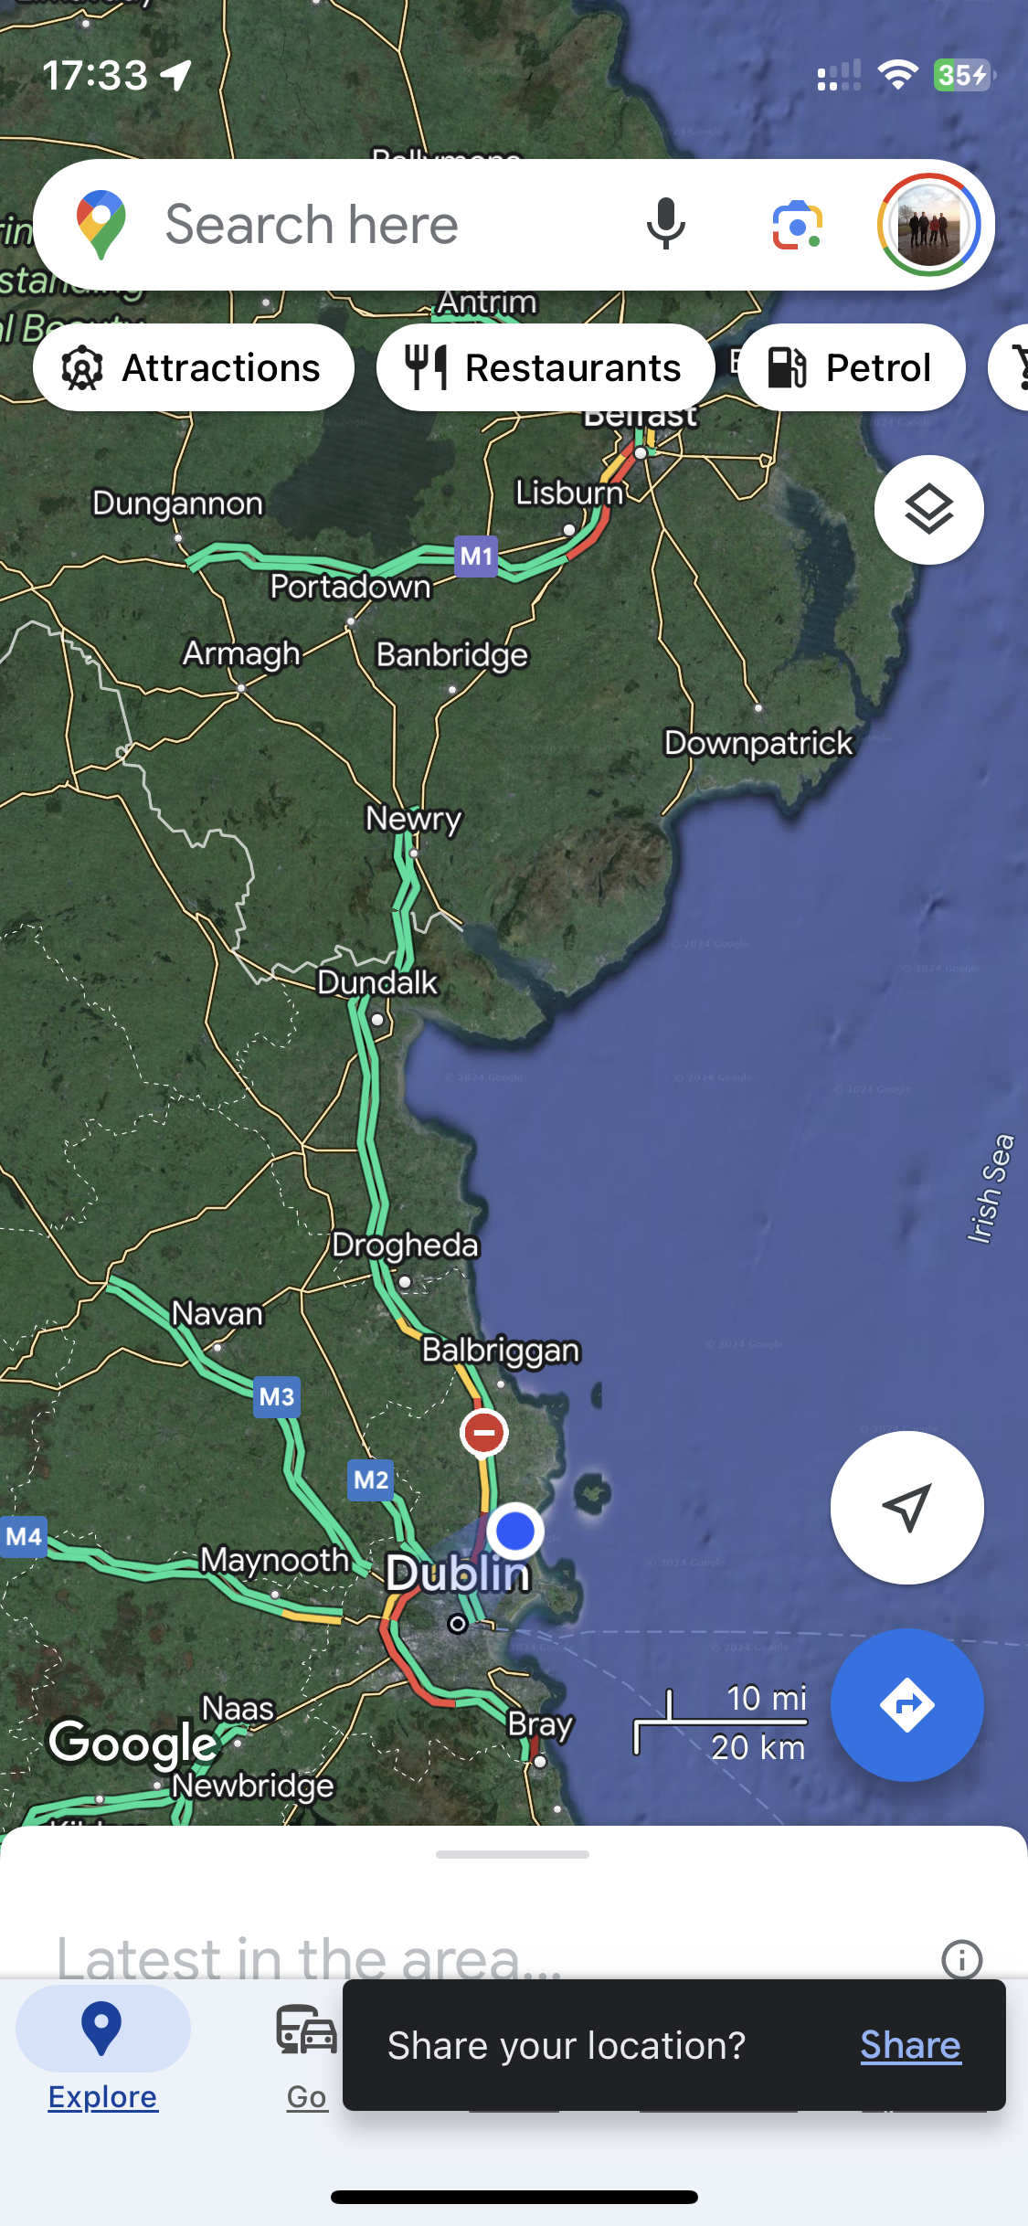Filter map by Petrol stations

pos(852,367)
